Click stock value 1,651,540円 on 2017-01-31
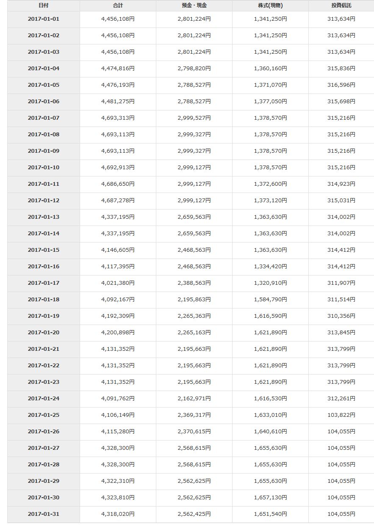Viewport: 374px width, 526px height. click(270, 514)
